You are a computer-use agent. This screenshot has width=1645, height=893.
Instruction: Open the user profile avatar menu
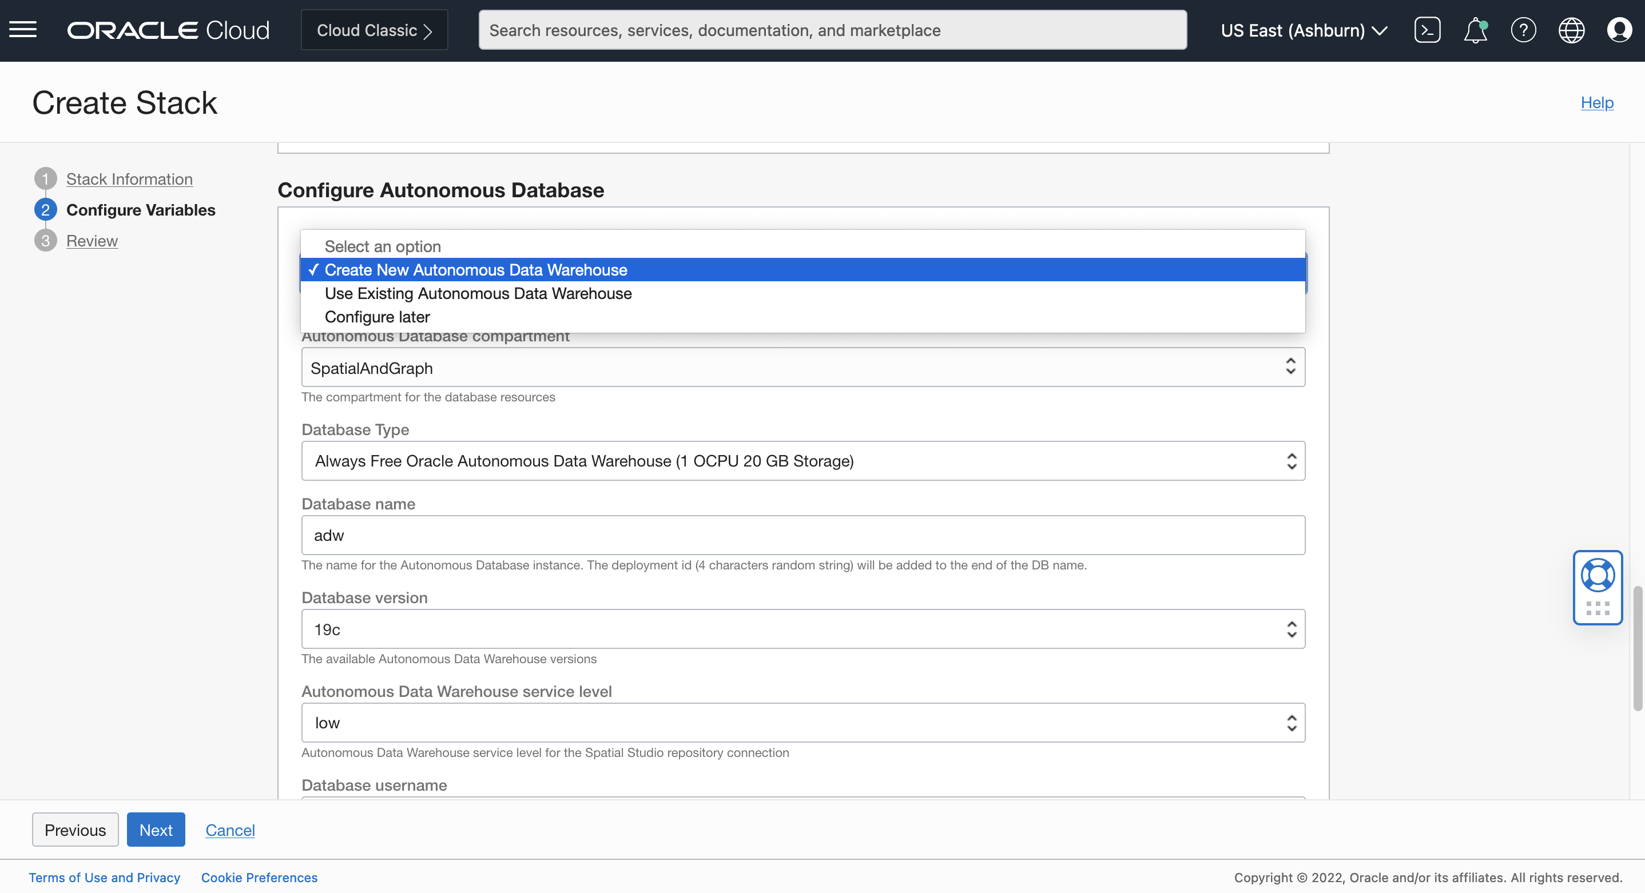point(1619,29)
